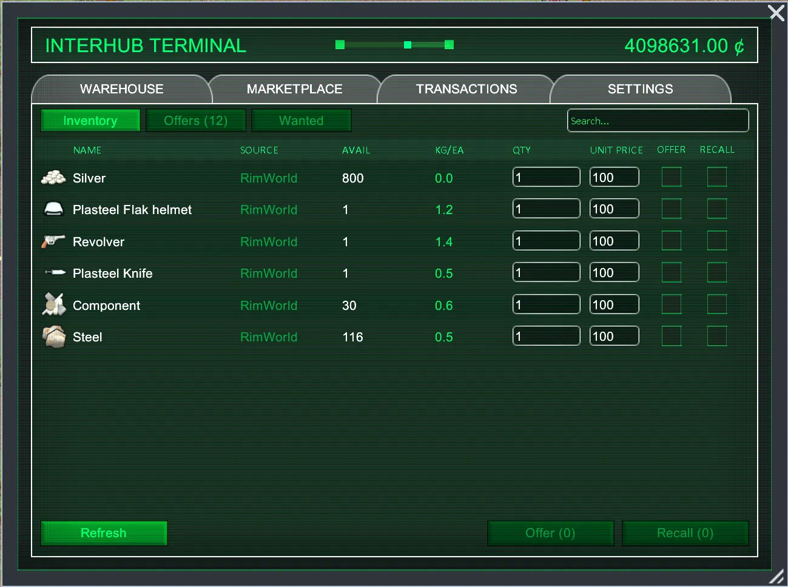Image resolution: width=788 pixels, height=587 pixels.
Task: Select the Plasteel Flak helmet icon
Action: pyautogui.click(x=53, y=209)
